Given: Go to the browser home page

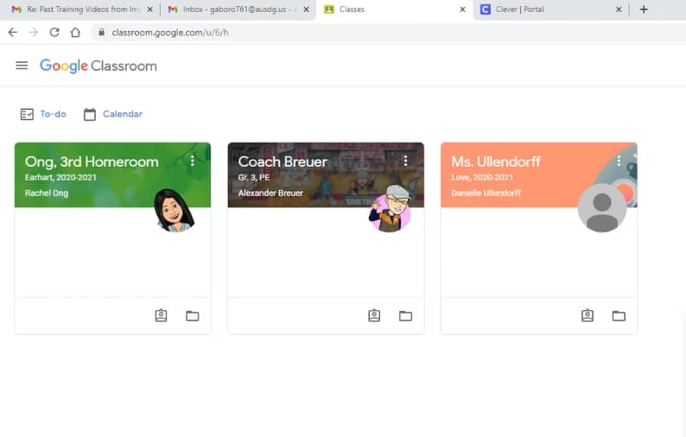Looking at the screenshot, I should 75,32.
